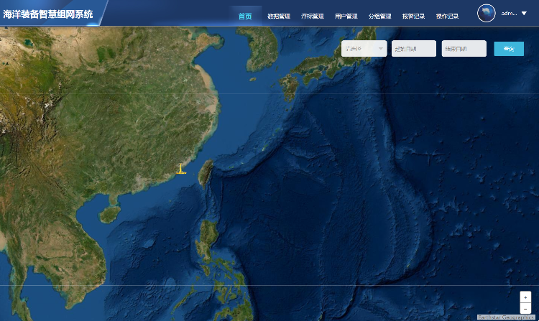
Task: Click the 结束日期 end date field
Action: (464, 49)
